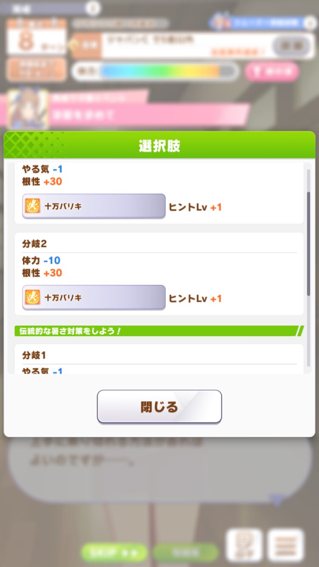Click the 選択肢 dialog title bar
319x567 pixels.
pyautogui.click(x=159, y=145)
